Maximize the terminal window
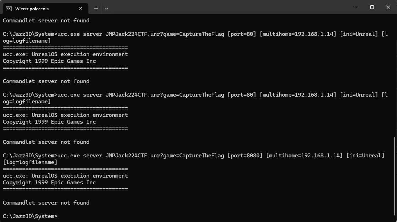The width and height of the screenshot is (397, 222). pyautogui.click(x=372, y=7)
